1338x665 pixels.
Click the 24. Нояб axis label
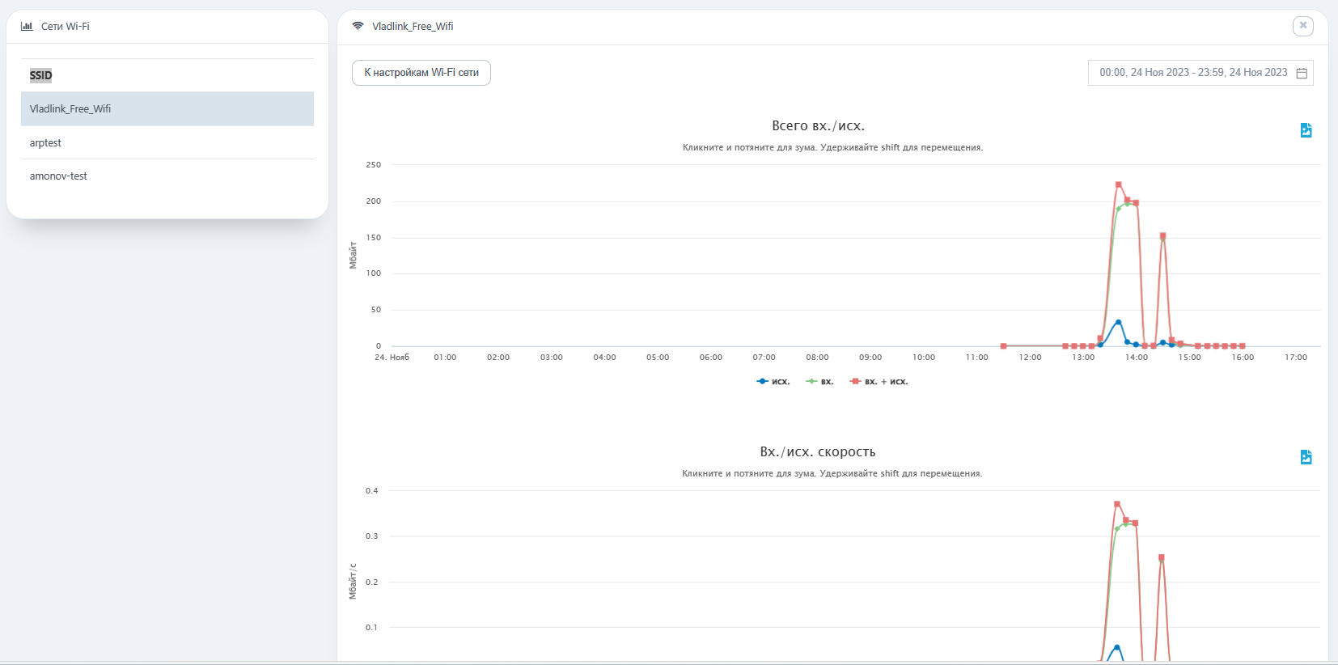[x=392, y=357]
